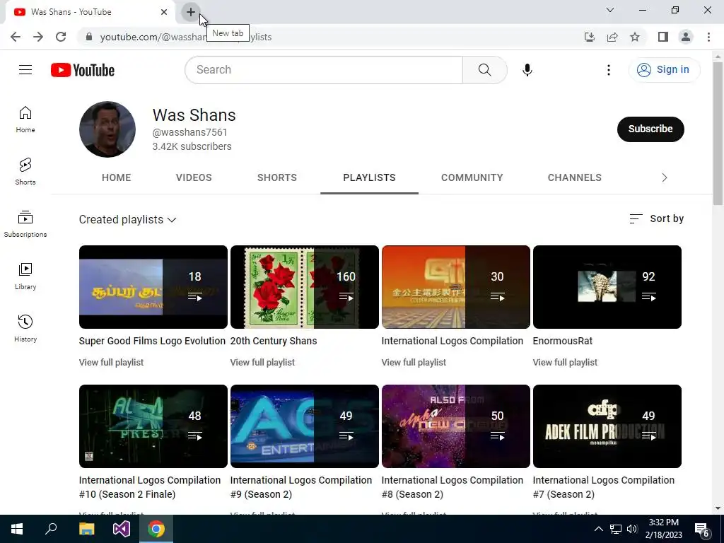Image resolution: width=724 pixels, height=543 pixels.
Task: Expand the Created playlists dropdown
Action: click(128, 219)
